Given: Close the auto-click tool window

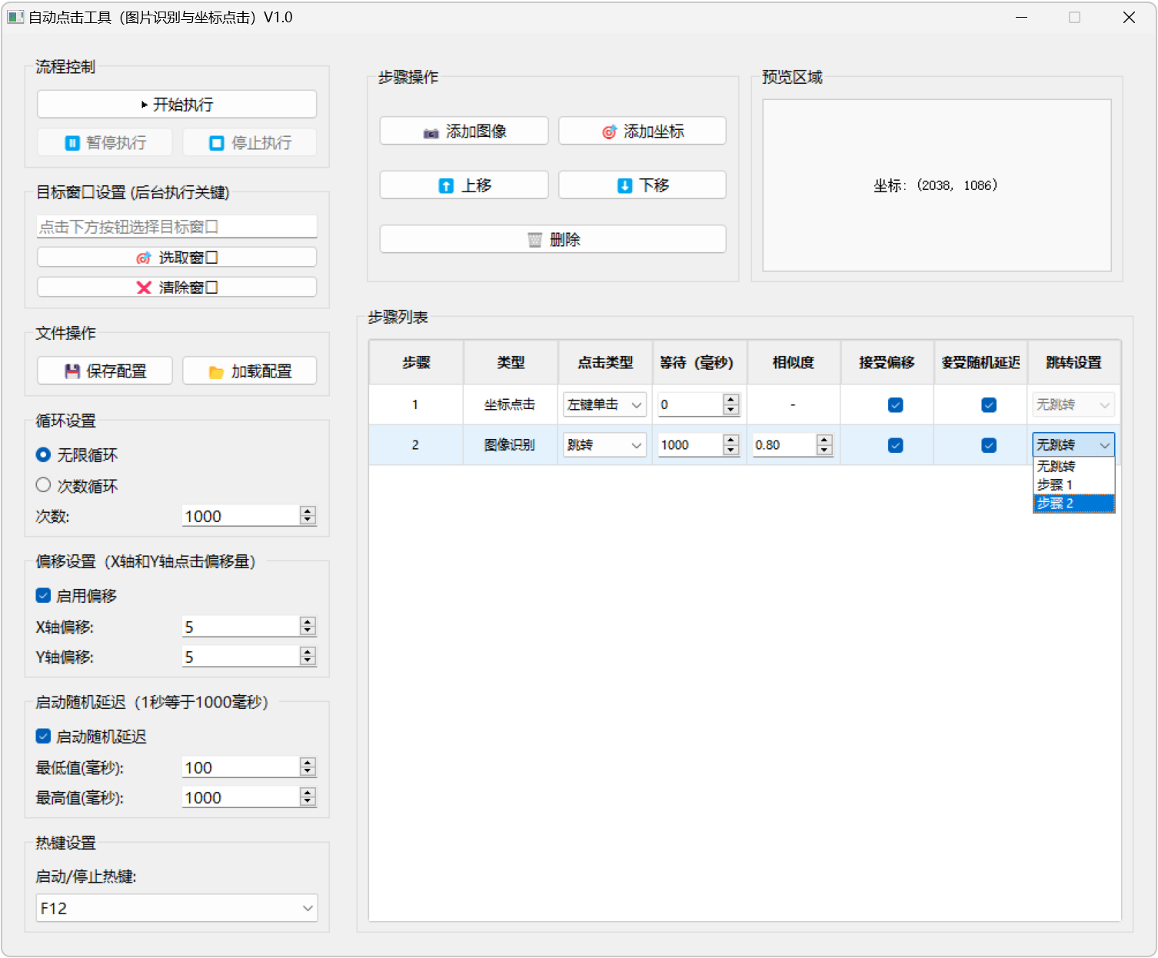Looking at the screenshot, I should pyautogui.click(x=1129, y=17).
